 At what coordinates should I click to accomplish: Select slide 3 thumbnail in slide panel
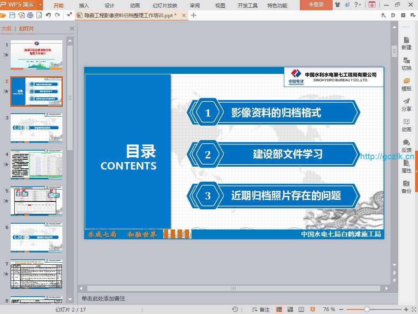pos(37,128)
